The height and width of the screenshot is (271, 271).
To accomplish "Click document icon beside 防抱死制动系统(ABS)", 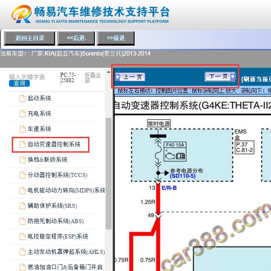I will (x=23, y=221).
